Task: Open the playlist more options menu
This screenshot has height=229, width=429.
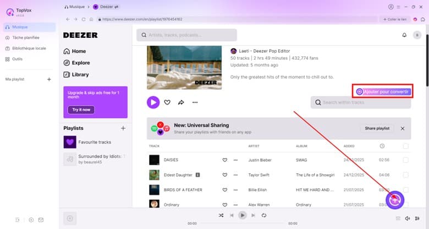Action: pyautogui.click(x=195, y=102)
